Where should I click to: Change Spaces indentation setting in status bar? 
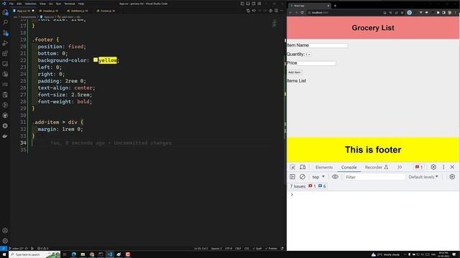point(216,249)
